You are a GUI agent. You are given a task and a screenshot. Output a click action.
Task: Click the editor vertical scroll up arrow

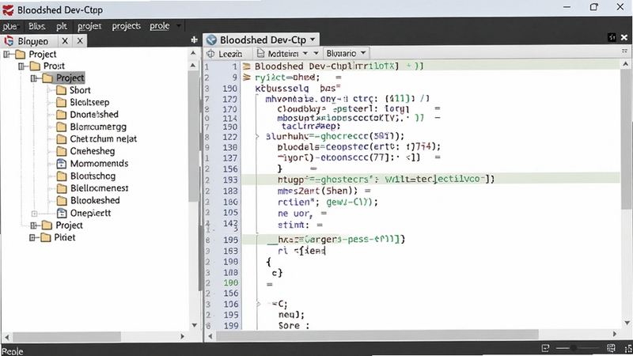(626, 64)
